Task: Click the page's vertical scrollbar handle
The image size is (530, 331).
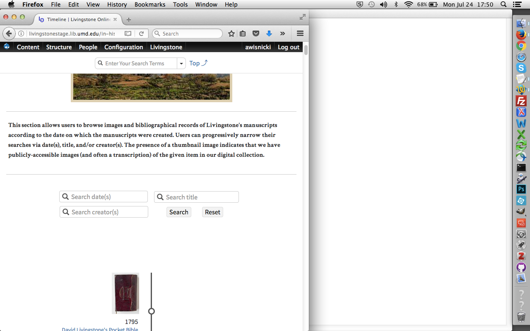Action: tap(306, 50)
